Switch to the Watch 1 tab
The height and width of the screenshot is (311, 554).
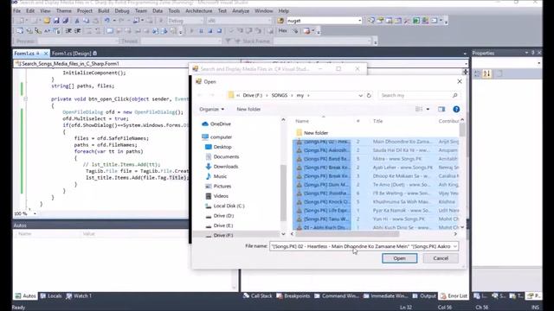(79, 296)
